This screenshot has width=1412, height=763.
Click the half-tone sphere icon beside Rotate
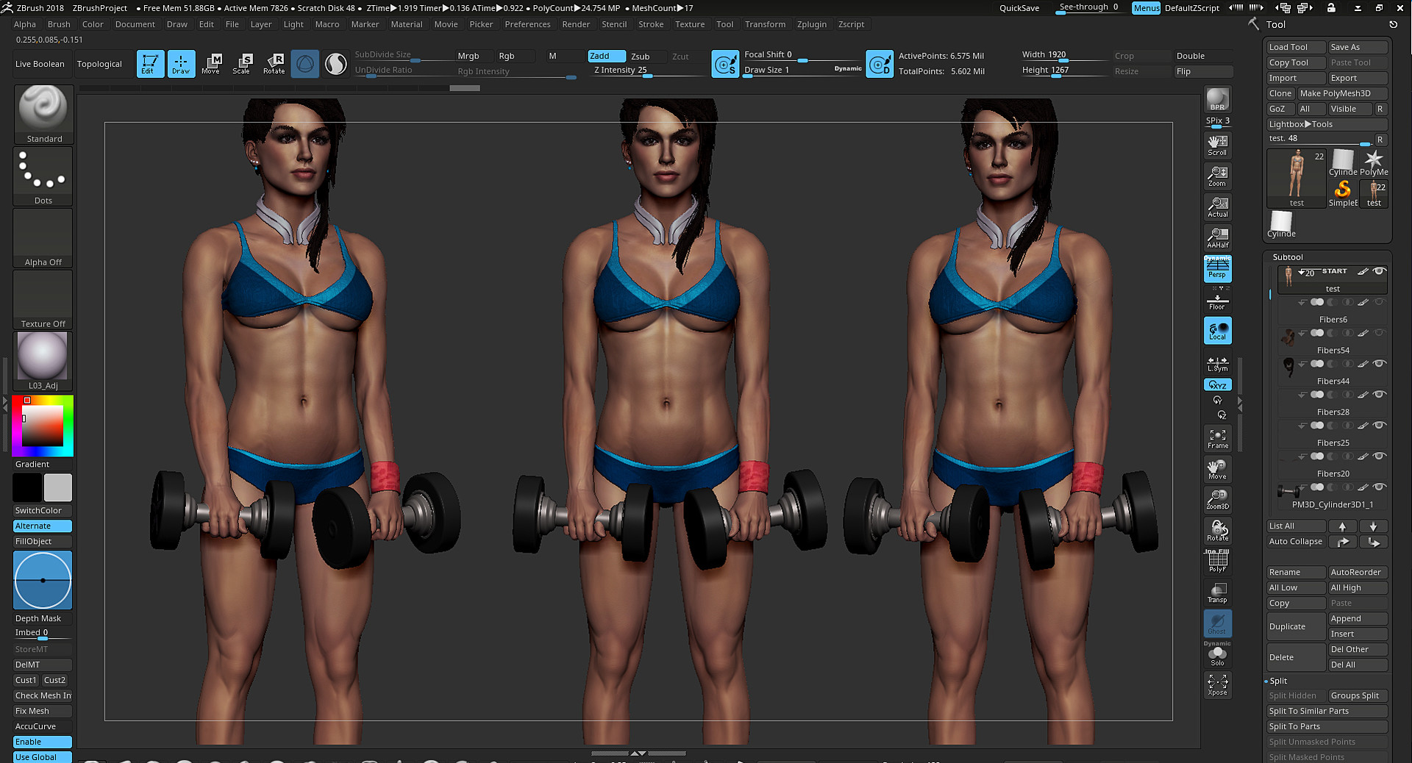pos(336,64)
